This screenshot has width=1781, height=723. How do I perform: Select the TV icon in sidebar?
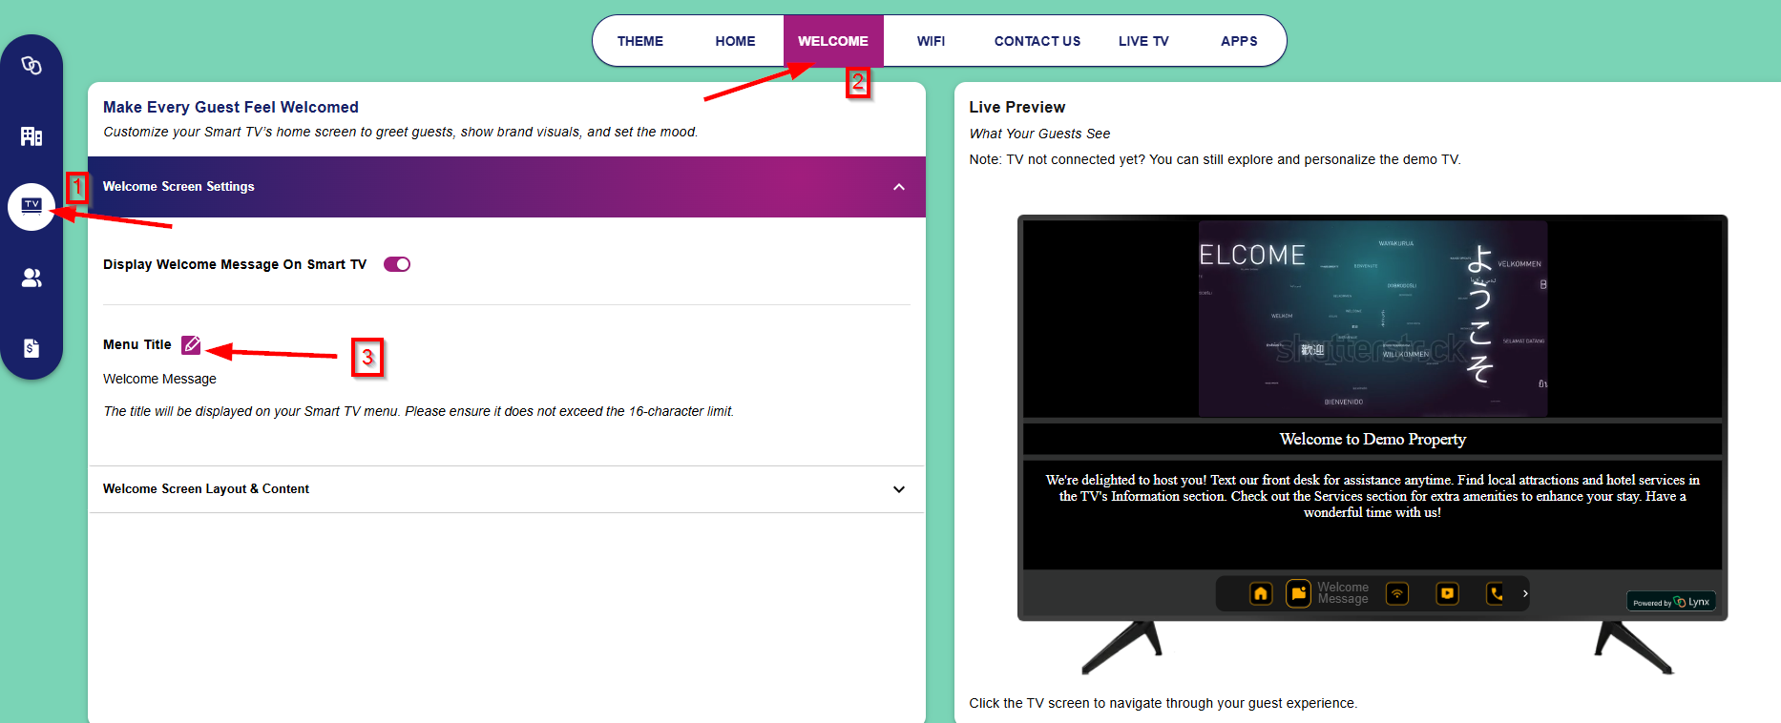[31, 207]
